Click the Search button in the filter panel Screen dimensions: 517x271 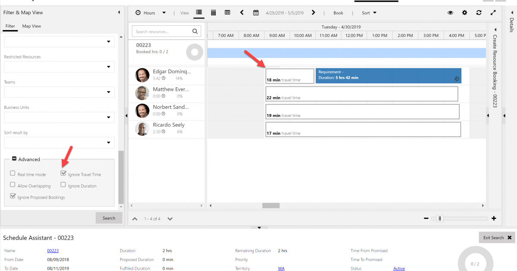pyautogui.click(x=109, y=218)
